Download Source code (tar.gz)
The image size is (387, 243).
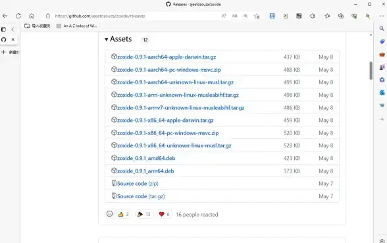coord(141,196)
